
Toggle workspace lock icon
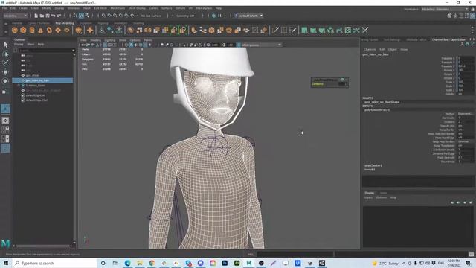point(473,10)
